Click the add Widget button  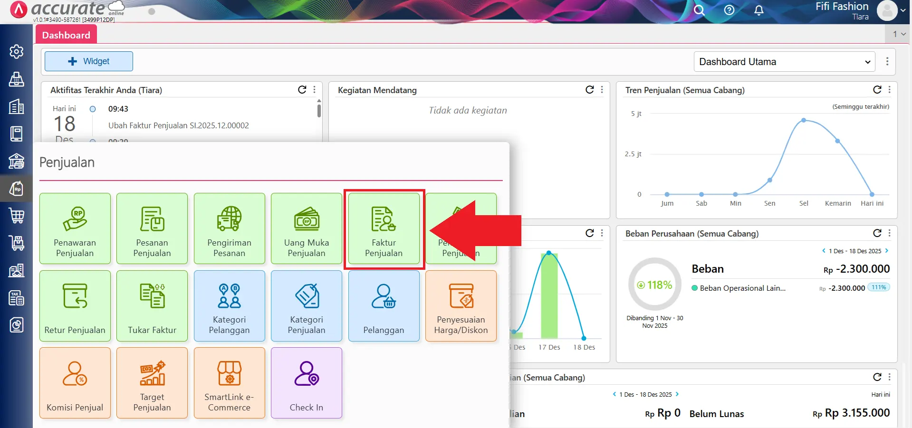tap(89, 61)
